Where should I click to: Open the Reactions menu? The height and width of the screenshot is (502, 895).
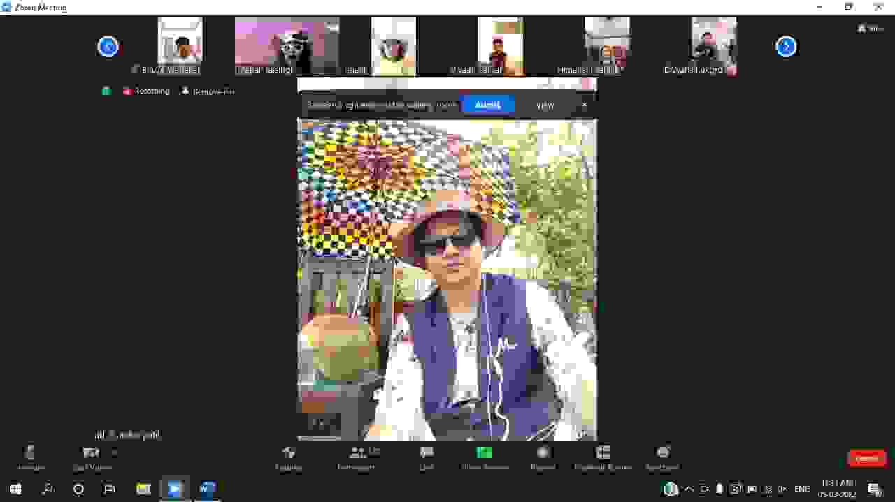click(663, 454)
